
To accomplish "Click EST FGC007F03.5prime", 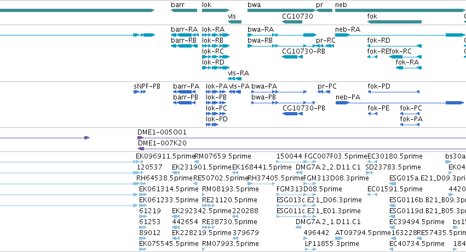I will pyautogui.click(x=336, y=156).
